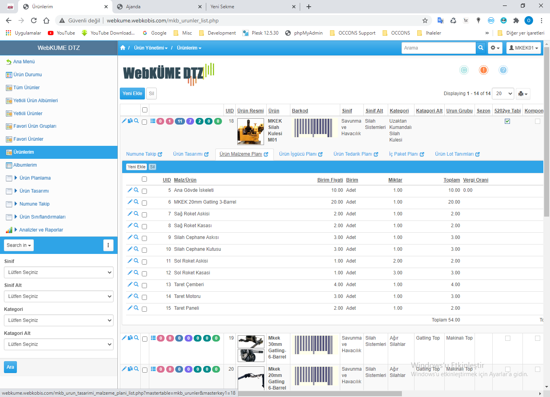Open the page size dropdown showing 20
The image size is (550, 397).
point(503,94)
